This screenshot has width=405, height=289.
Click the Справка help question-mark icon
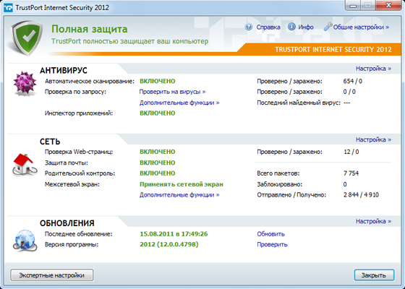tap(249, 27)
